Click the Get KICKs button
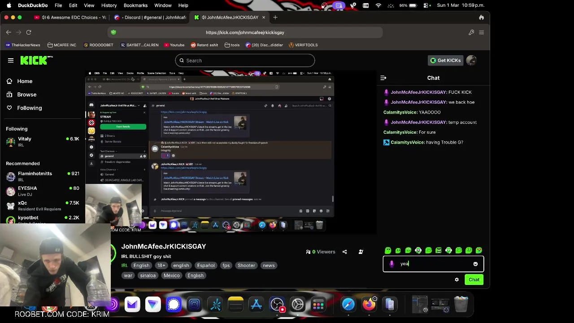This screenshot has width=574, height=323. coord(446,61)
